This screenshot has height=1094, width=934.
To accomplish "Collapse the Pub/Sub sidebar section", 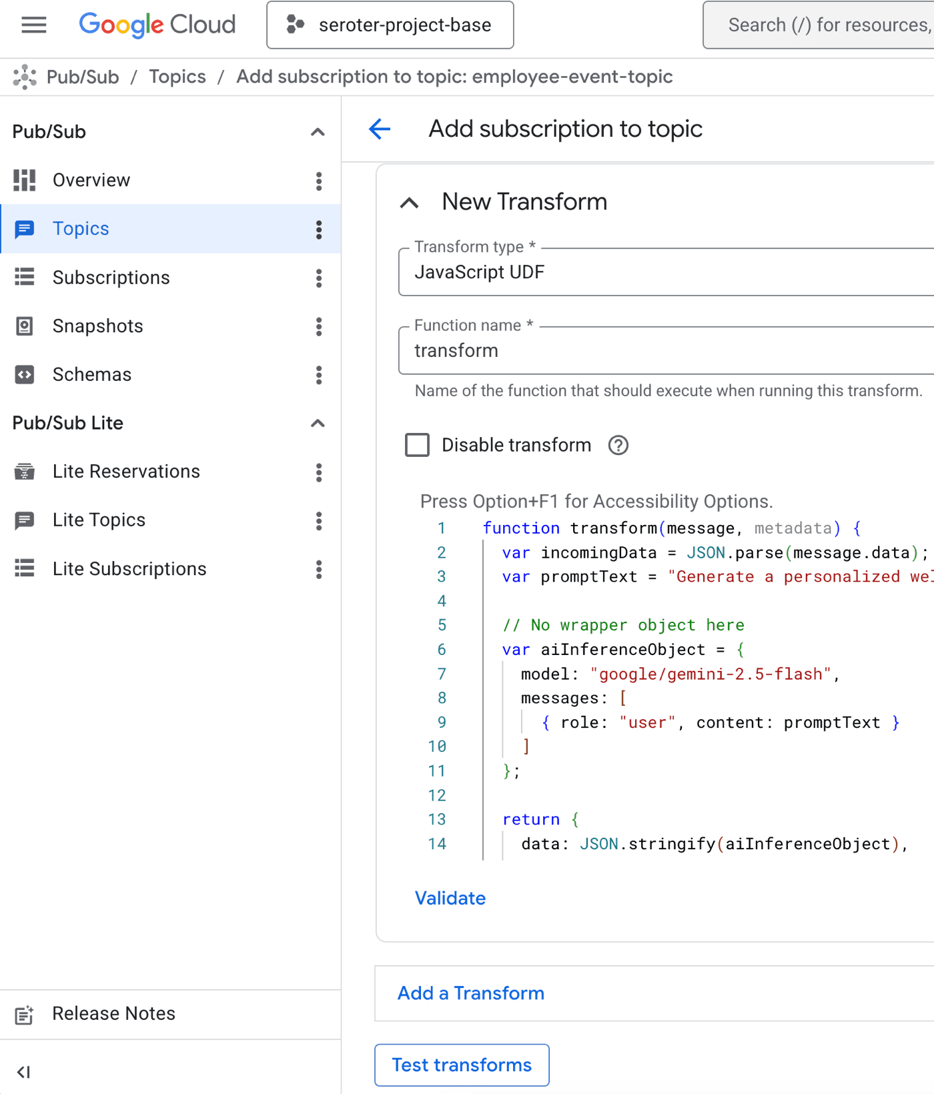I will [x=318, y=132].
